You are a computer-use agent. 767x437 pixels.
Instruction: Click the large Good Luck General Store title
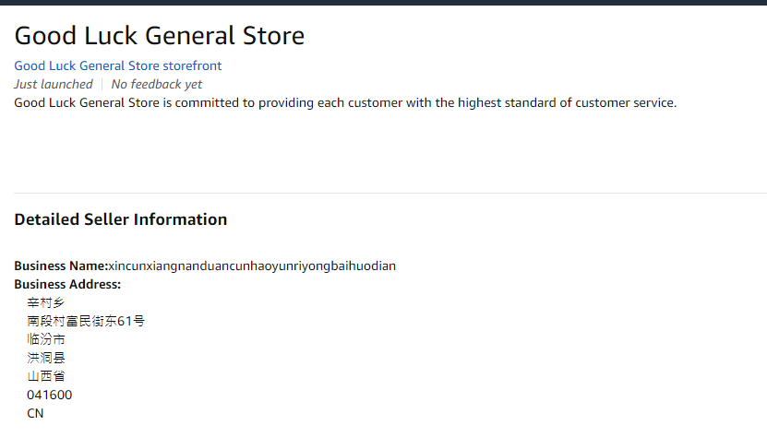(159, 36)
